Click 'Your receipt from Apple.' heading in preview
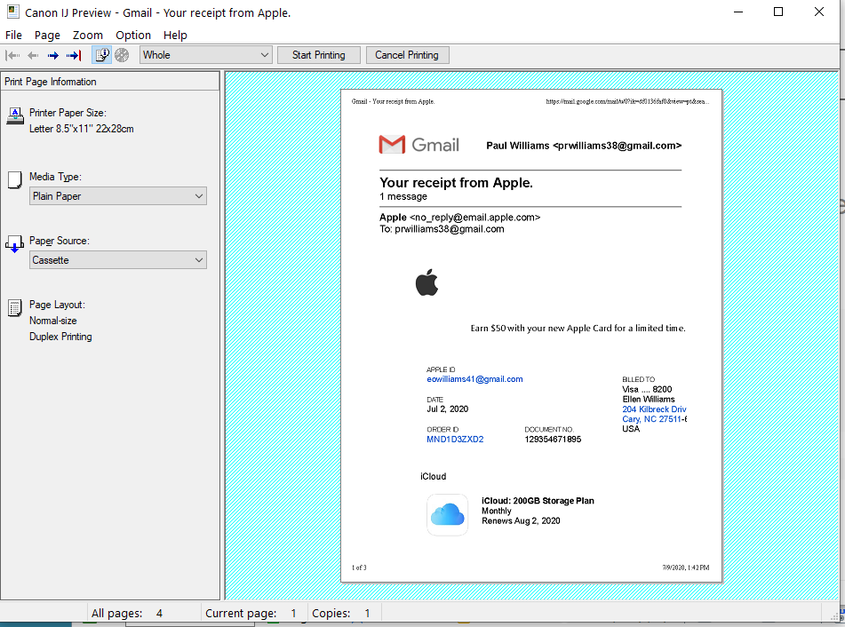845x627 pixels. [456, 183]
